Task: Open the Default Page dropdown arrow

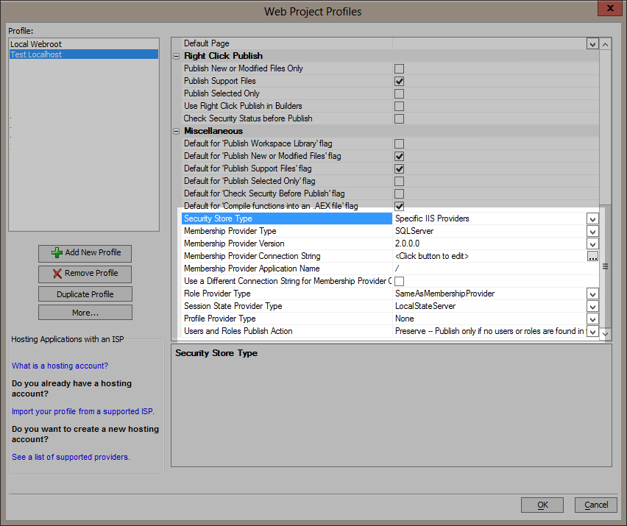Action: click(592, 43)
